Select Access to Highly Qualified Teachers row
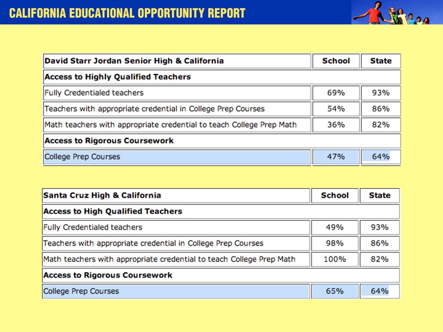 (x=222, y=77)
